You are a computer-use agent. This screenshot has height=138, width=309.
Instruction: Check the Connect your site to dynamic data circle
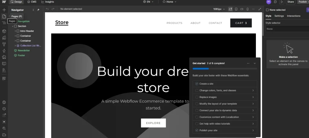197,110
